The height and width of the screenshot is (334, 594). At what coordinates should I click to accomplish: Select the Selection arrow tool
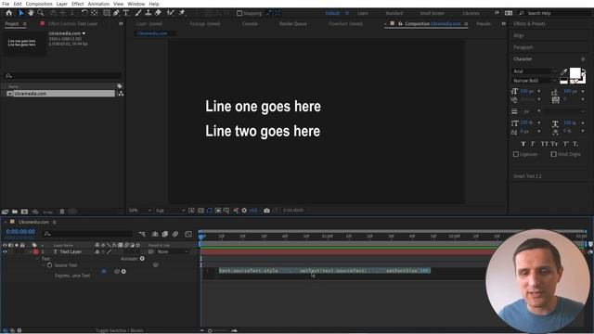21,13
